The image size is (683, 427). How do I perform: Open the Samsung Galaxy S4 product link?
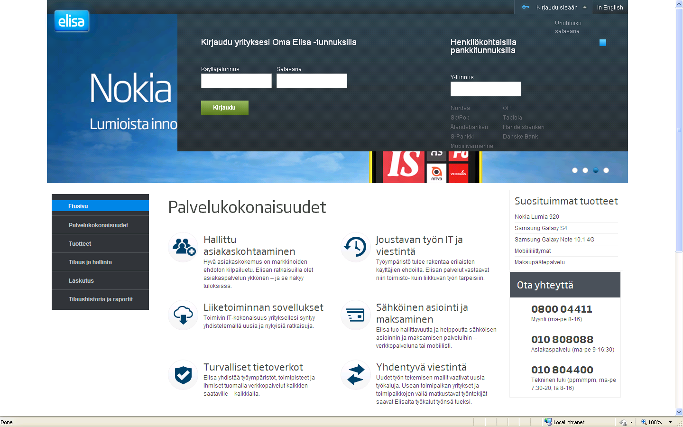(541, 228)
